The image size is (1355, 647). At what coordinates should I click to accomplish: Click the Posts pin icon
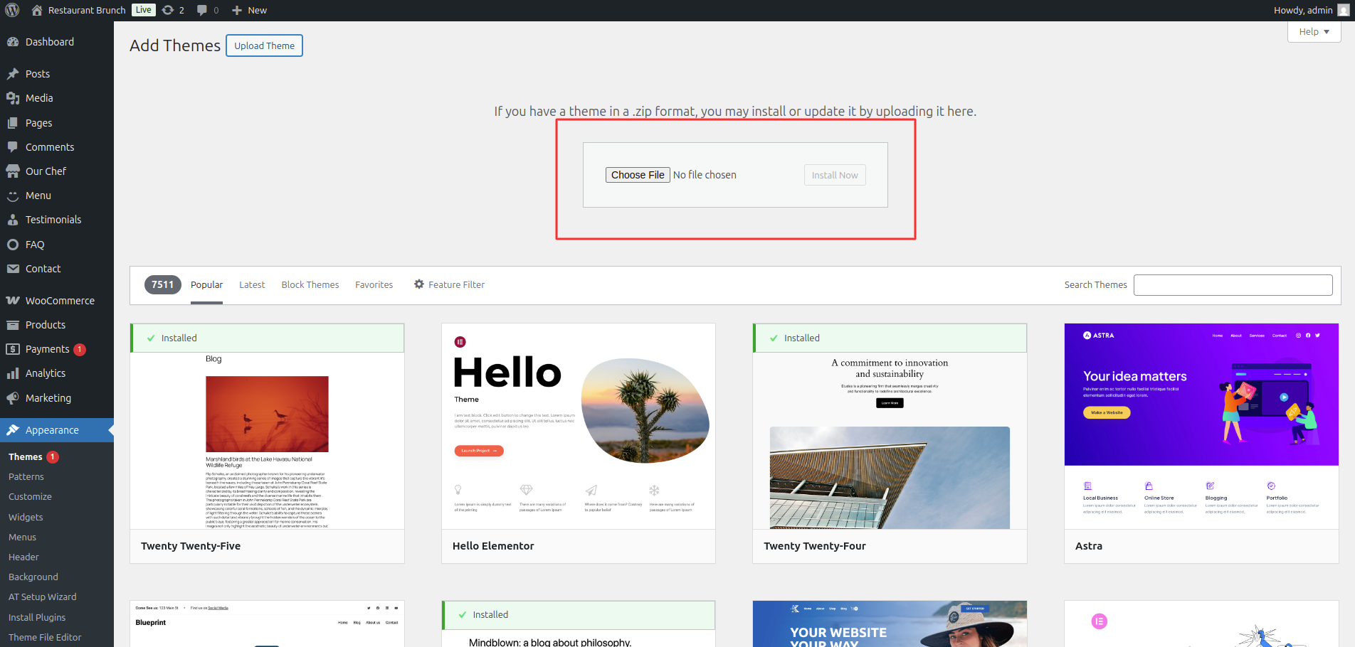tap(13, 74)
